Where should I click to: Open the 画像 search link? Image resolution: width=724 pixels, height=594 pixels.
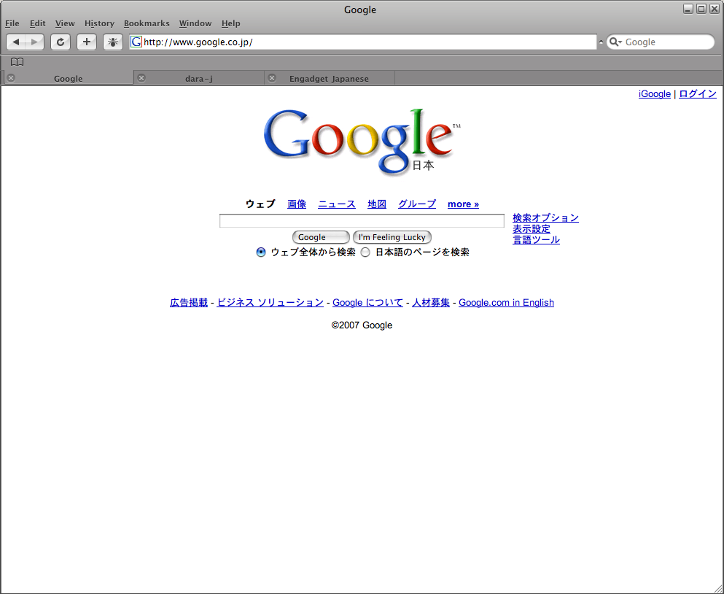(297, 204)
